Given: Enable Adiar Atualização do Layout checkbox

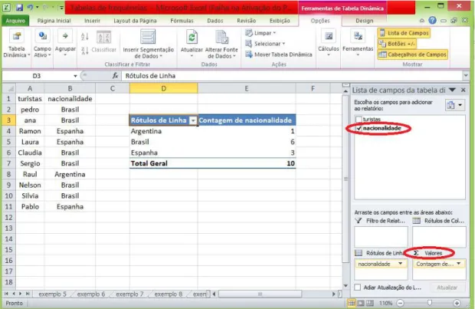Looking at the screenshot, I should coord(358,288).
